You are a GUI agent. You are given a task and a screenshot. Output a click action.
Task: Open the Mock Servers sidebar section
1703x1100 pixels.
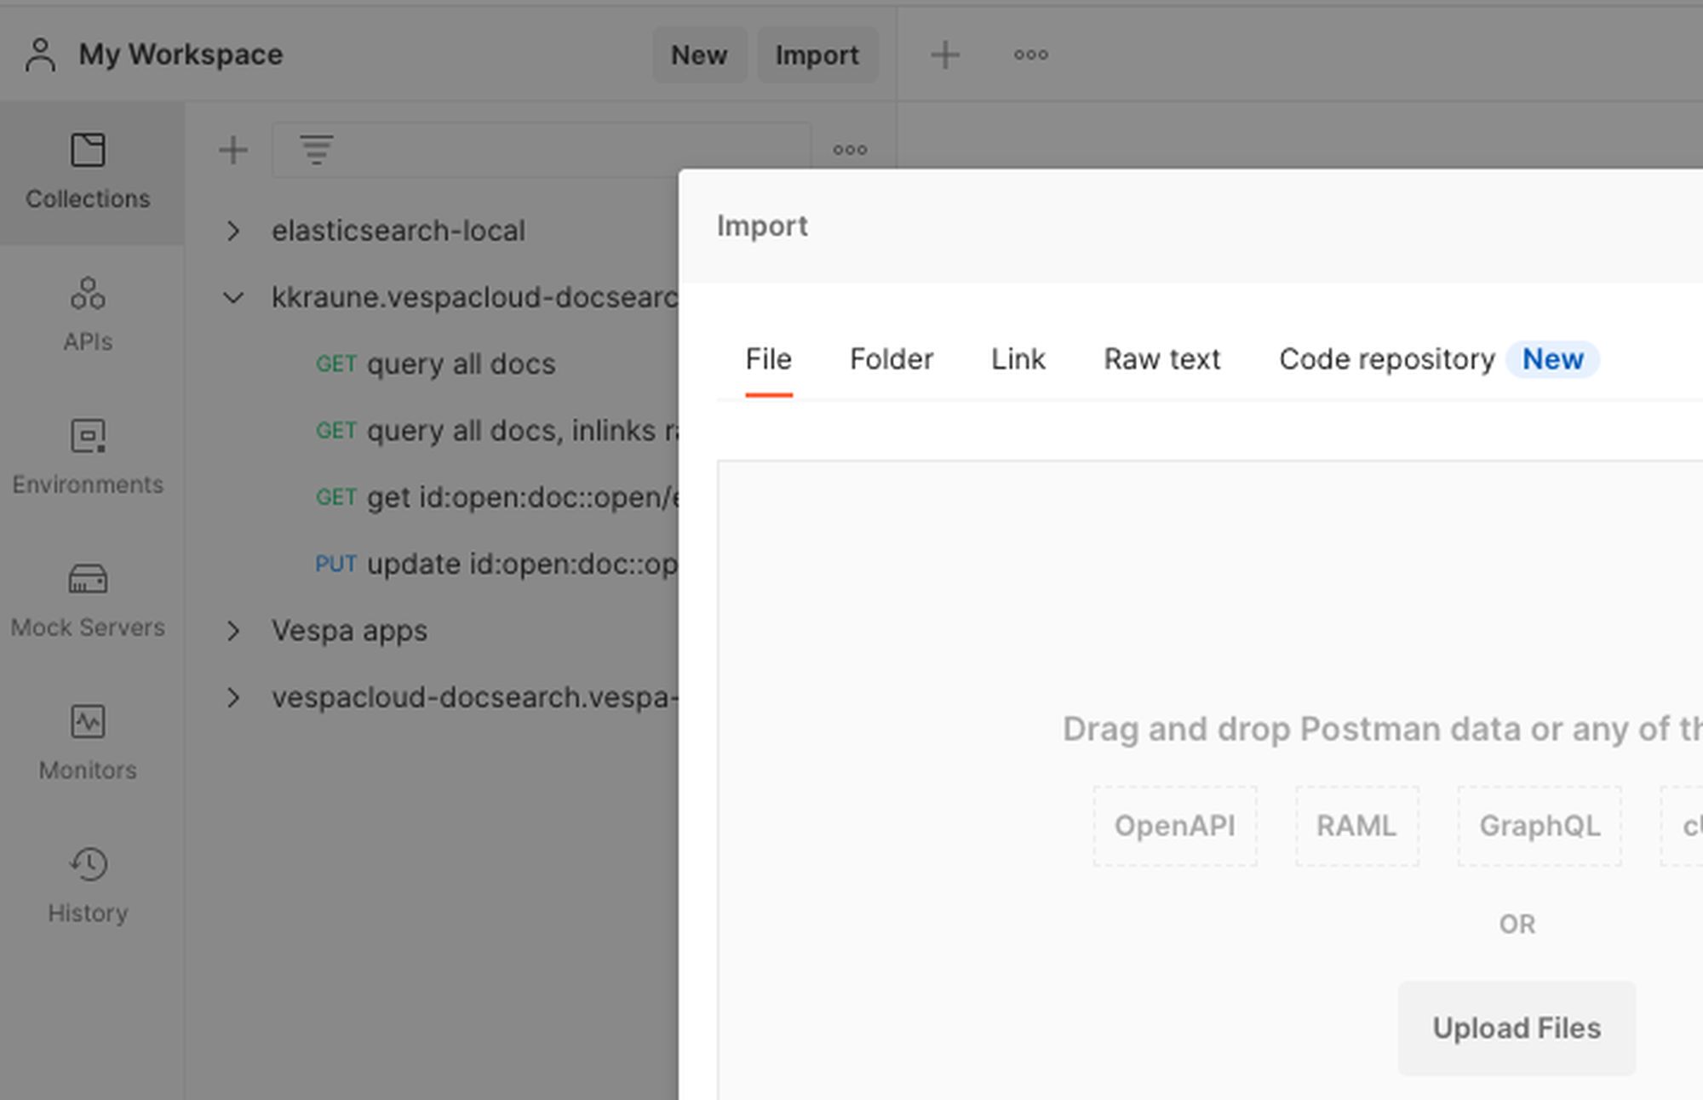click(x=88, y=602)
